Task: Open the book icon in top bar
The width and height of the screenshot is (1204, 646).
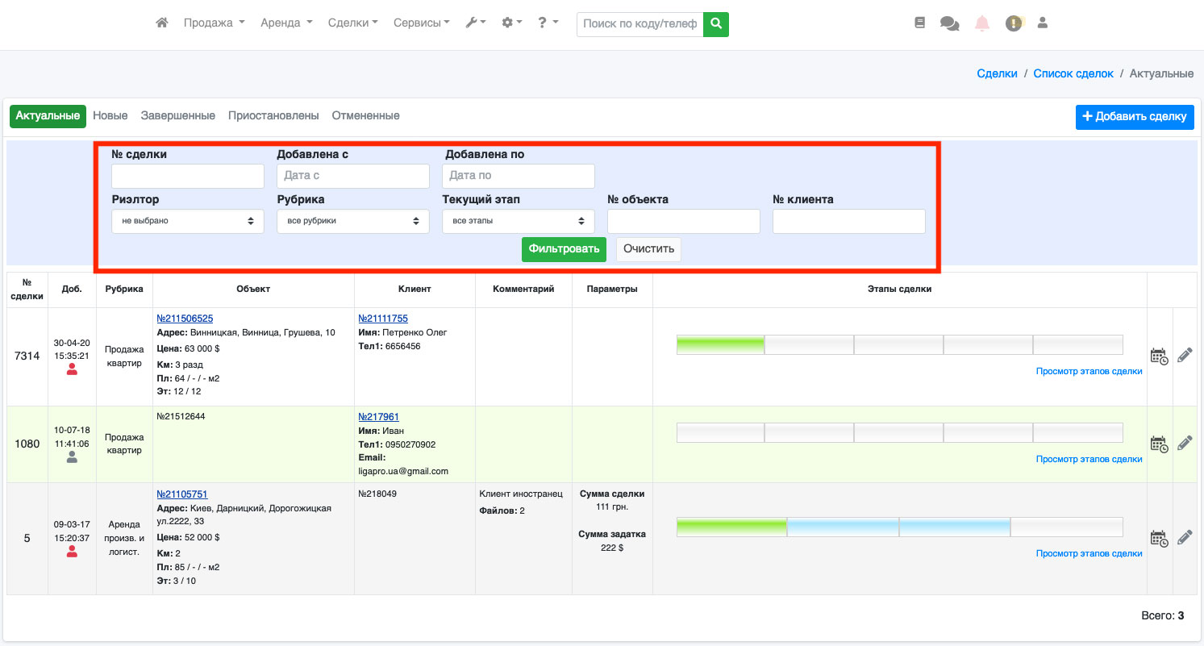Action: tap(919, 23)
